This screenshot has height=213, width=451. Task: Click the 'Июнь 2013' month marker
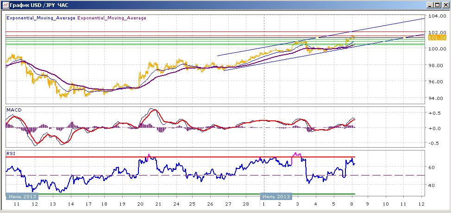(x=22, y=197)
